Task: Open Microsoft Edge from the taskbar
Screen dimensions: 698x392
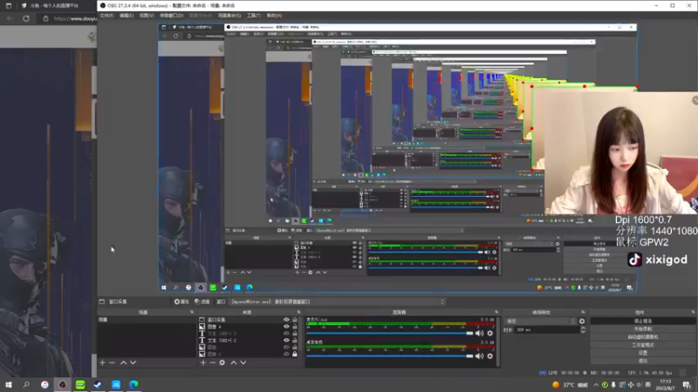Action: point(133,385)
